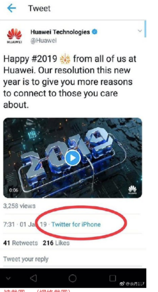This screenshot has width=158, height=292.
Task: View the 216 Likes list
Action: tap(56, 243)
